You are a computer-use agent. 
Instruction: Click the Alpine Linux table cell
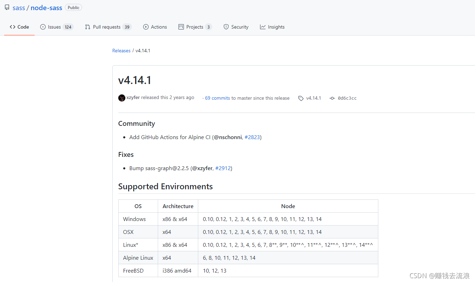138,258
